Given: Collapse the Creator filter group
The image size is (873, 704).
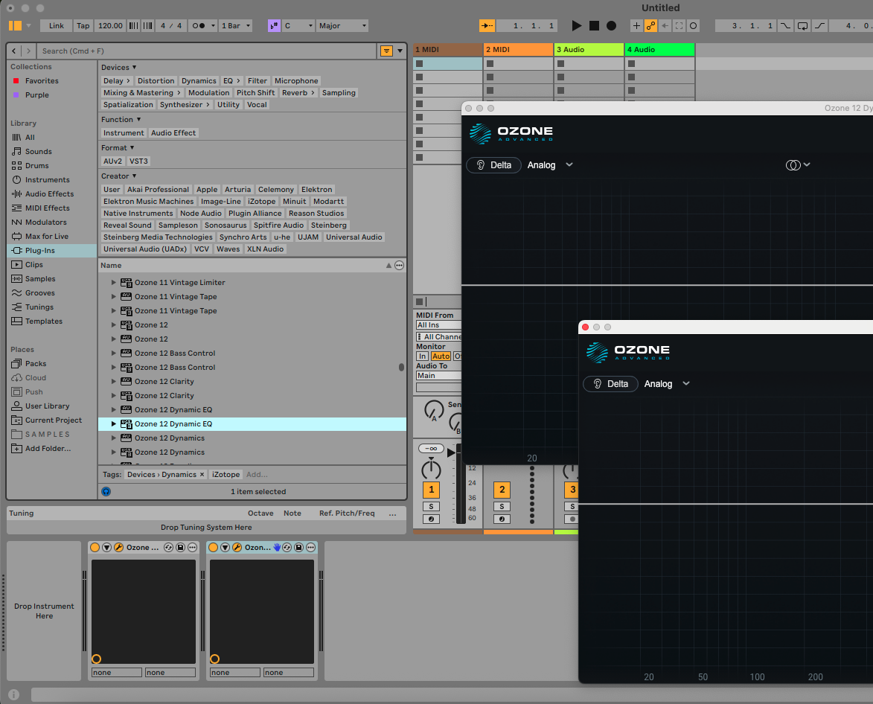Looking at the screenshot, I should tap(134, 176).
